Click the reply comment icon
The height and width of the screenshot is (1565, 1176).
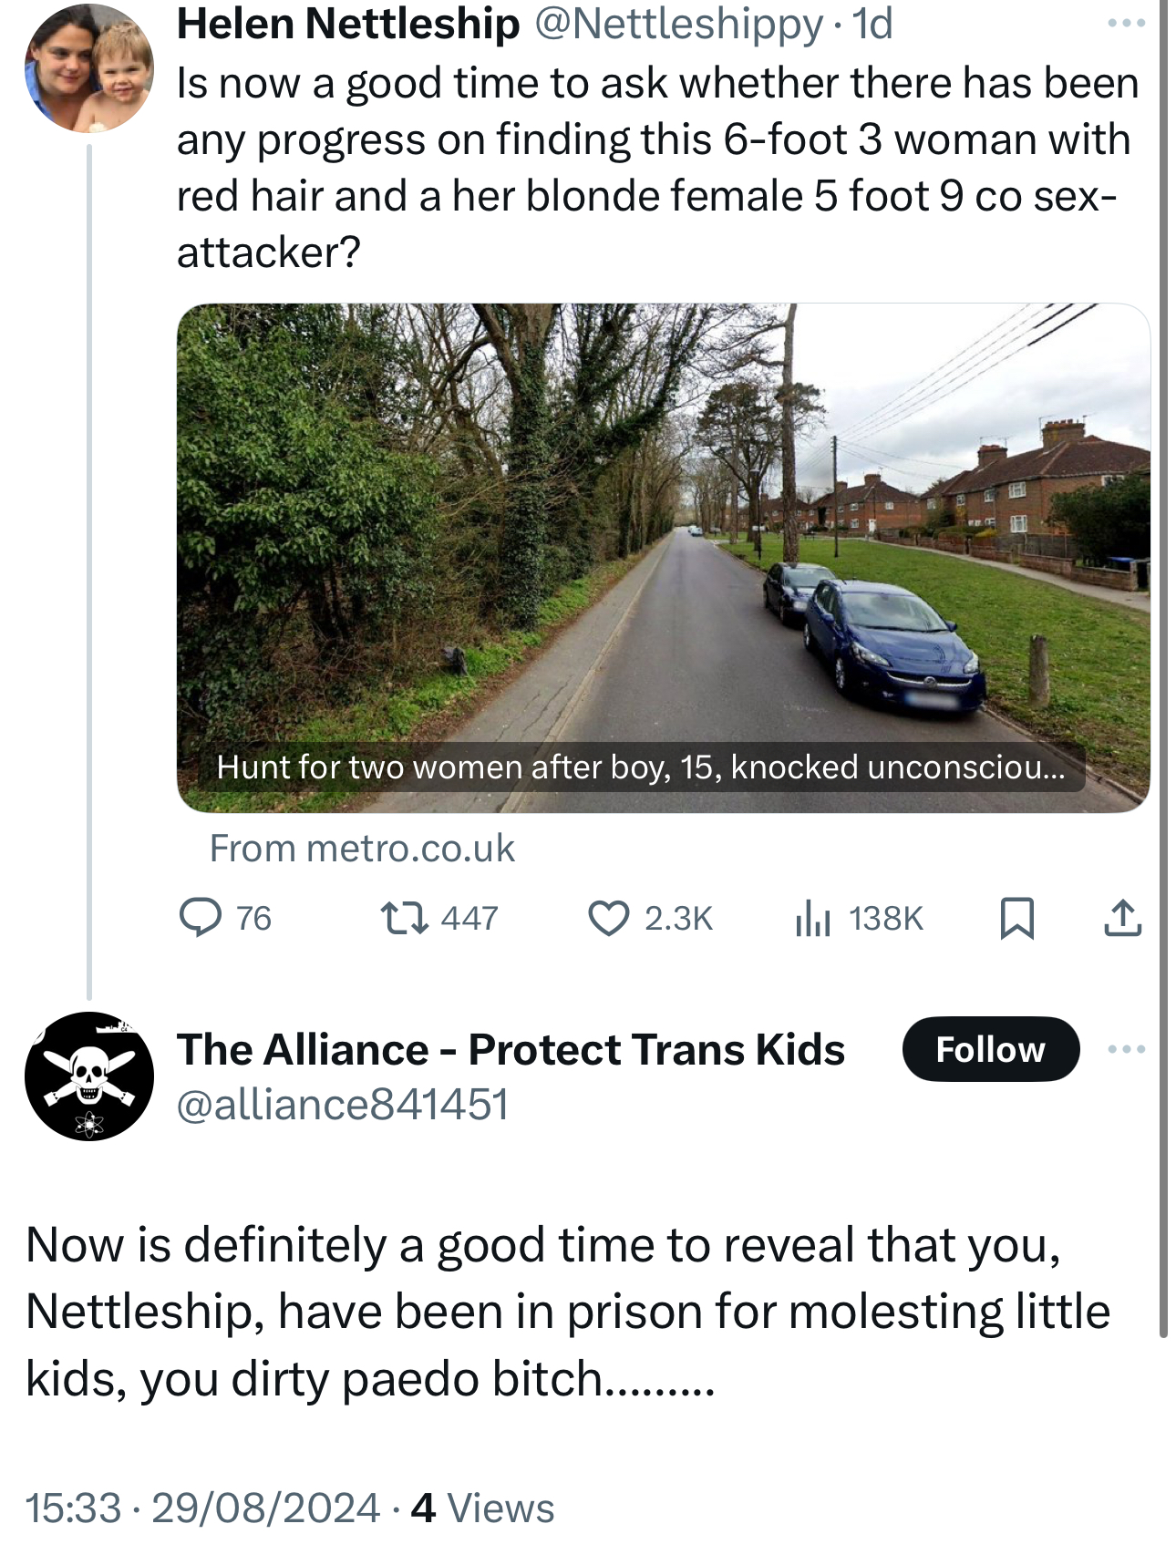[201, 917]
